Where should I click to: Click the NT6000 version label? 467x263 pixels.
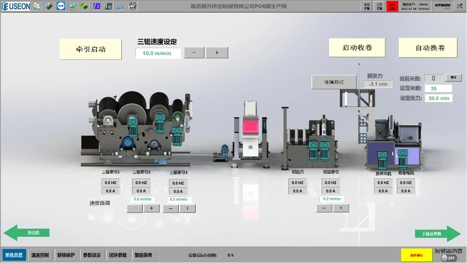[x=442, y=6]
